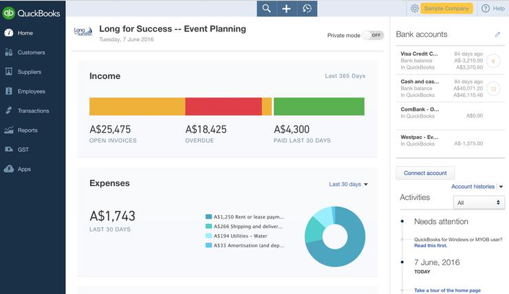Image resolution: width=509 pixels, height=294 pixels.
Task: Click the Reports chart icon
Action: (x=9, y=130)
